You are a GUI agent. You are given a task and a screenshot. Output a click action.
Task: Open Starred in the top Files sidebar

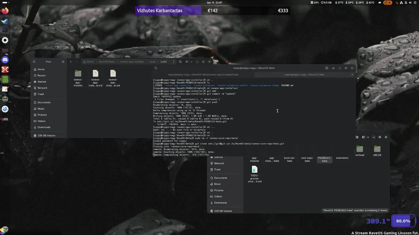pyautogui.click(x=49, y=82)
